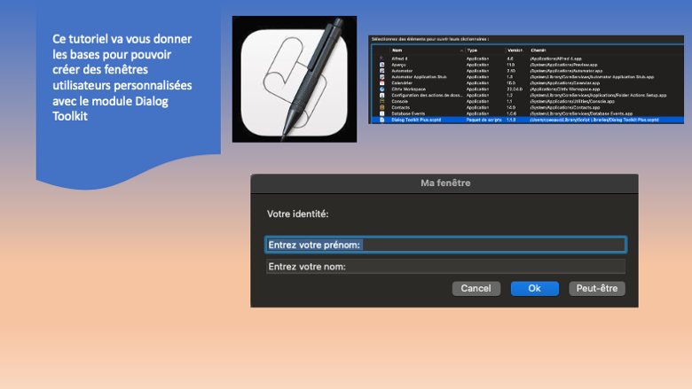Click the 'Ma fenêtre' dialog title bar
The height and width of the screenshot is (389, 692).
444,183
